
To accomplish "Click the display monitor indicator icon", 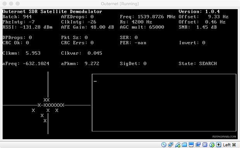I will pyautogui.click(x=191, y=145).
